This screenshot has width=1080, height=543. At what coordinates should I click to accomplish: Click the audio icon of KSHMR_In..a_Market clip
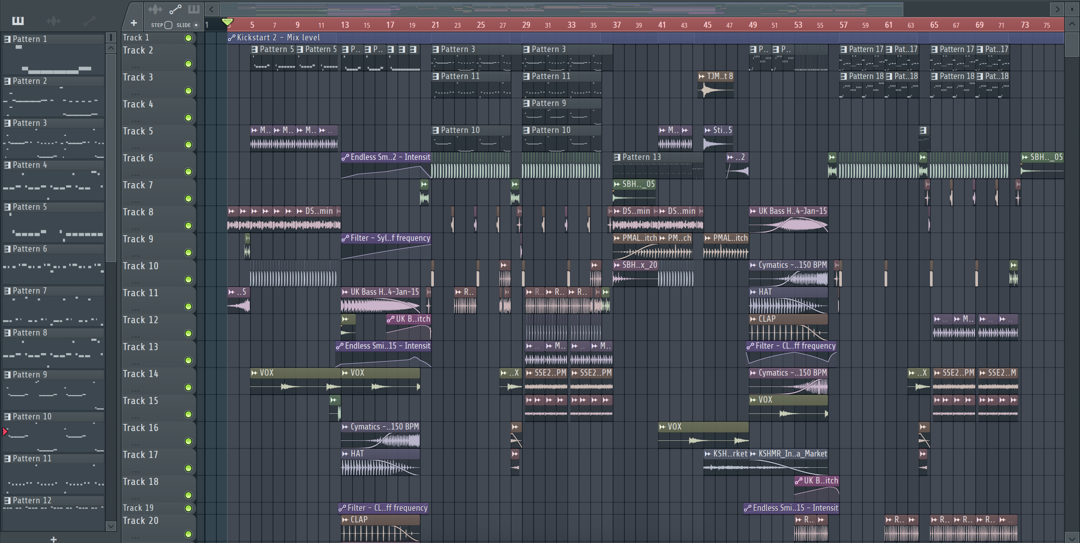tap(753, 454)
